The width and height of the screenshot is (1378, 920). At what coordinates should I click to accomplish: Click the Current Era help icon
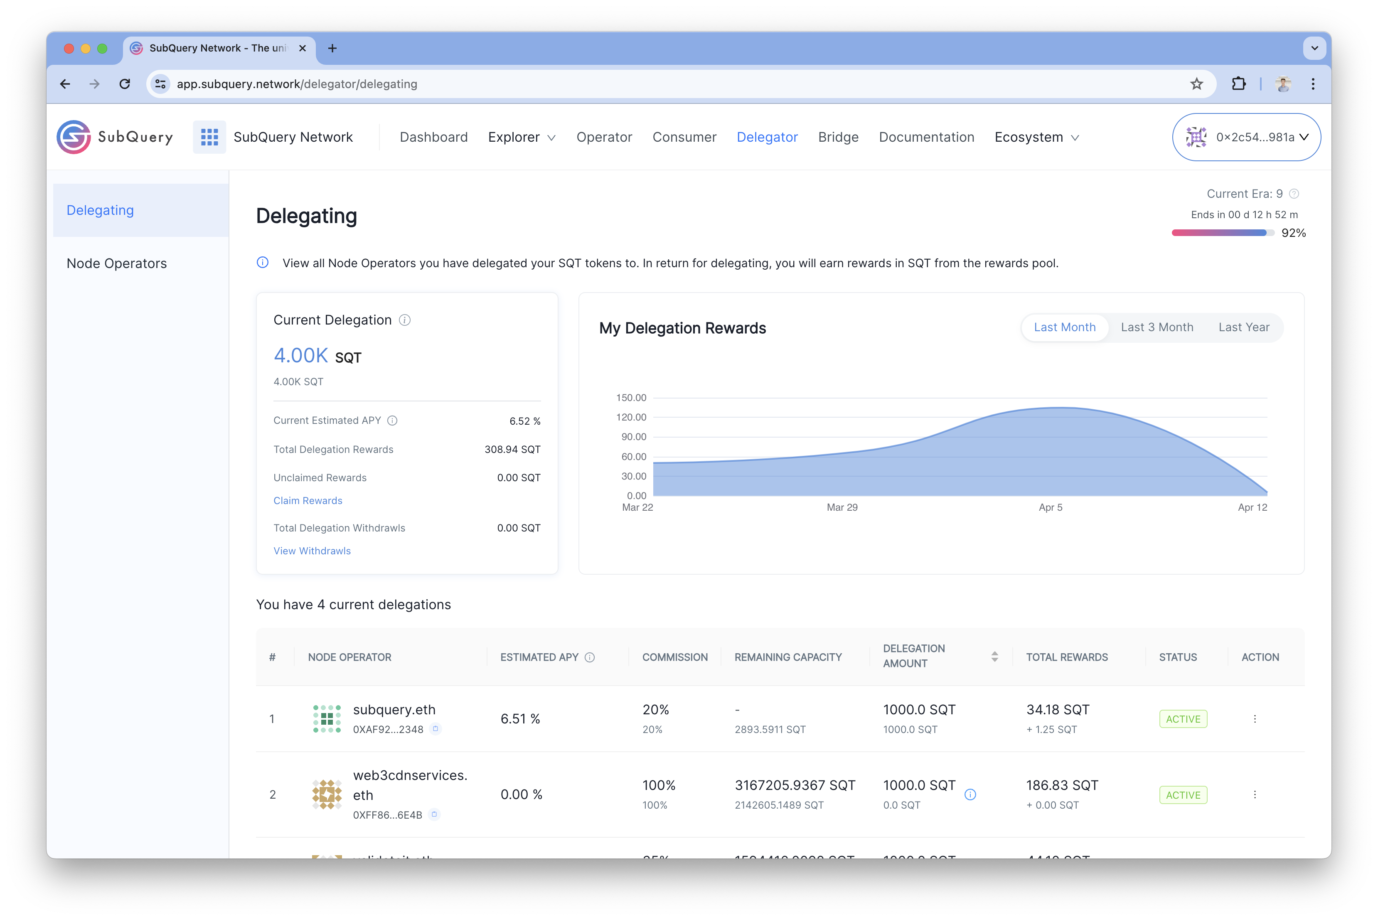tap(1294, 194)
